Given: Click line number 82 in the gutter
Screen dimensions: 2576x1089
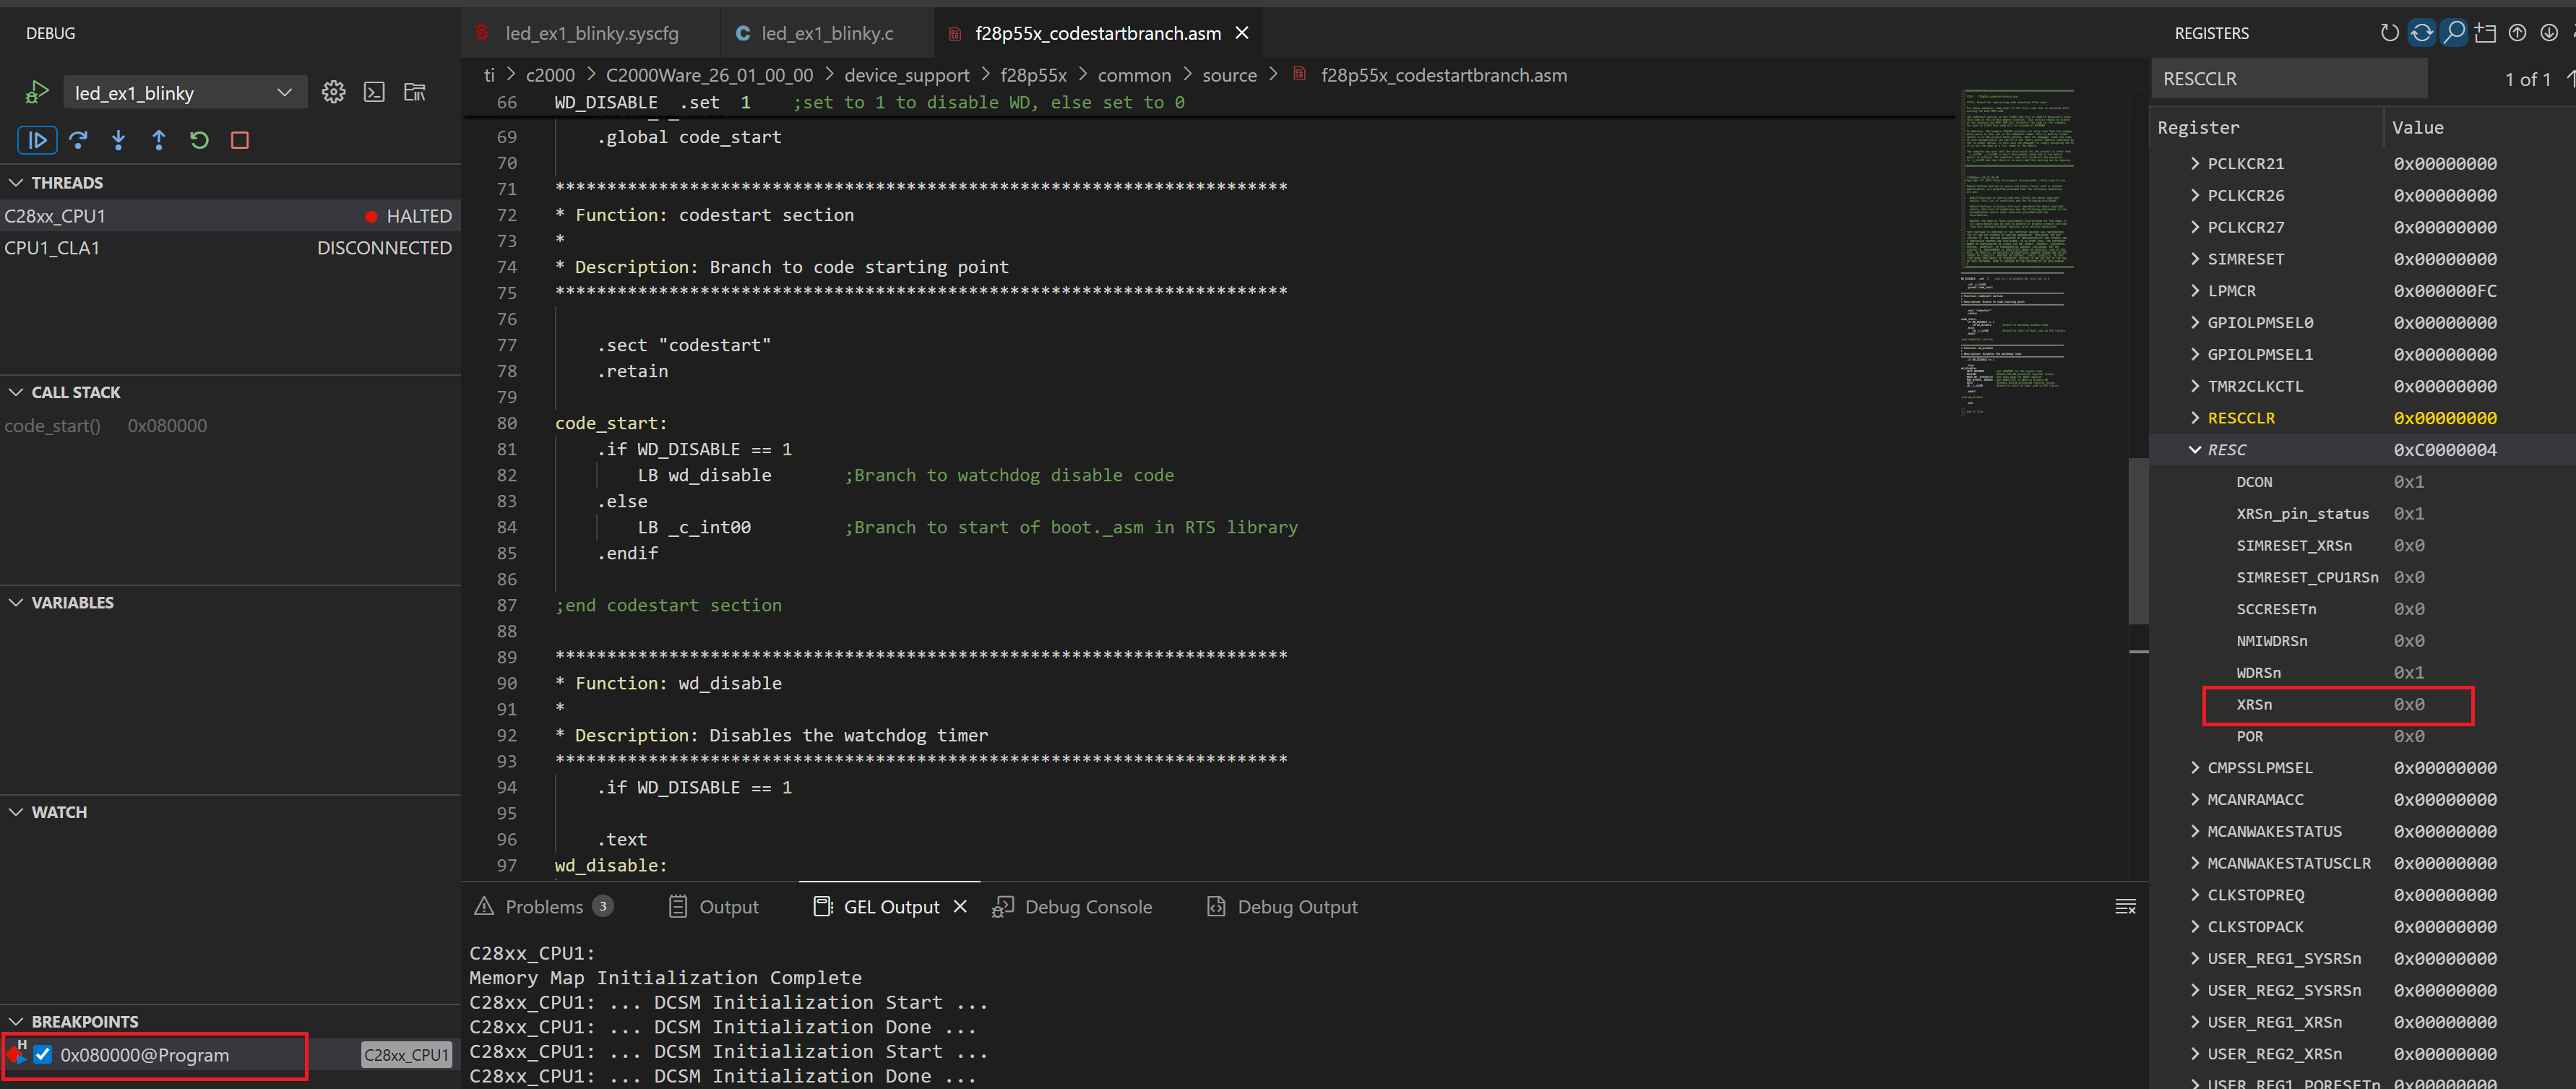Looking at the screenshot, I should coord(507,476).
